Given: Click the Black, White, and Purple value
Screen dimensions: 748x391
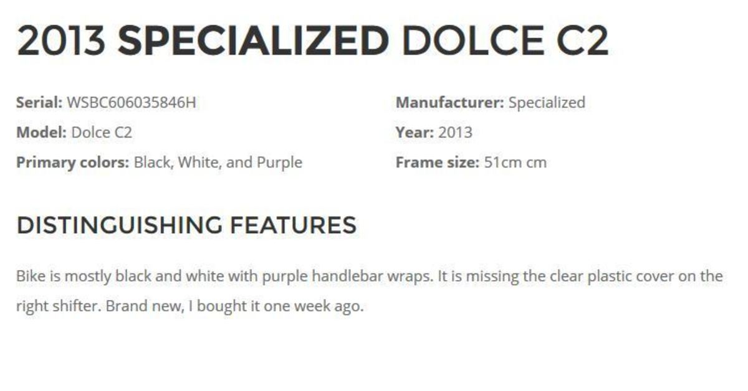Looking at the screenshot, I should coord(218,163).
